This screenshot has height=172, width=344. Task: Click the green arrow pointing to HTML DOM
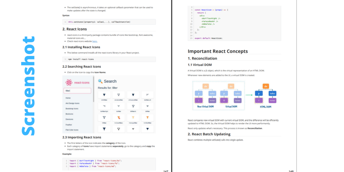(x=249, y=95)
